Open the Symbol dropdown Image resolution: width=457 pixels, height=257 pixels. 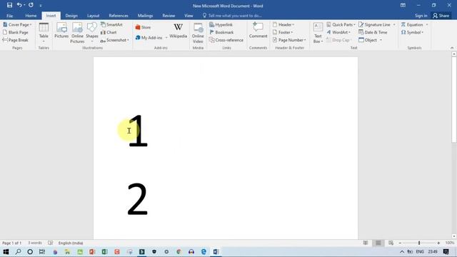pyautogui.click(x=412, y=32)
